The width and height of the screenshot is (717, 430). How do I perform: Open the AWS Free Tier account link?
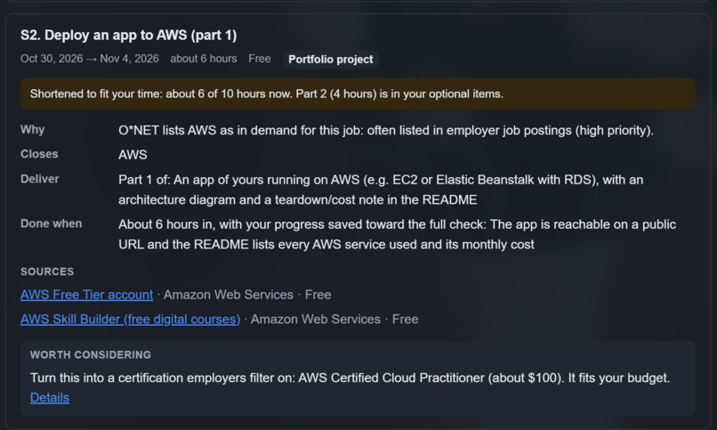[86, 295]
